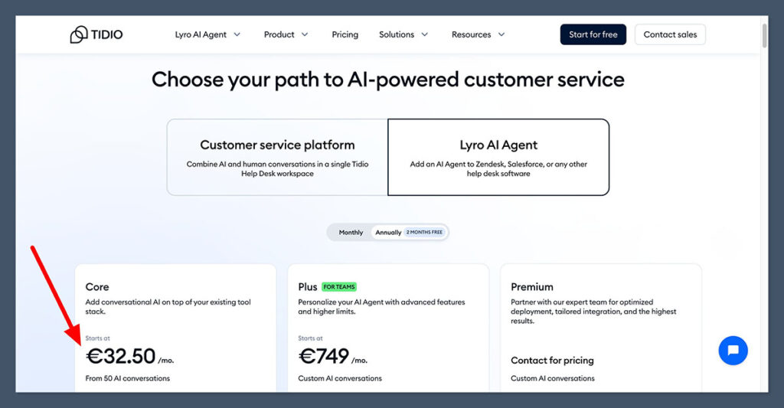Click the 2 MONTHS FREE badge
The image size is (784, 408).
[x=424, y=233]
